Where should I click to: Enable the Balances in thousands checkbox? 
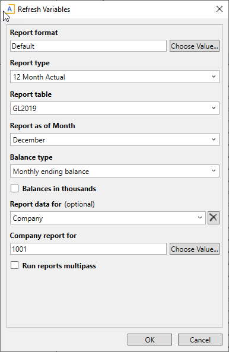click(15, 189)
